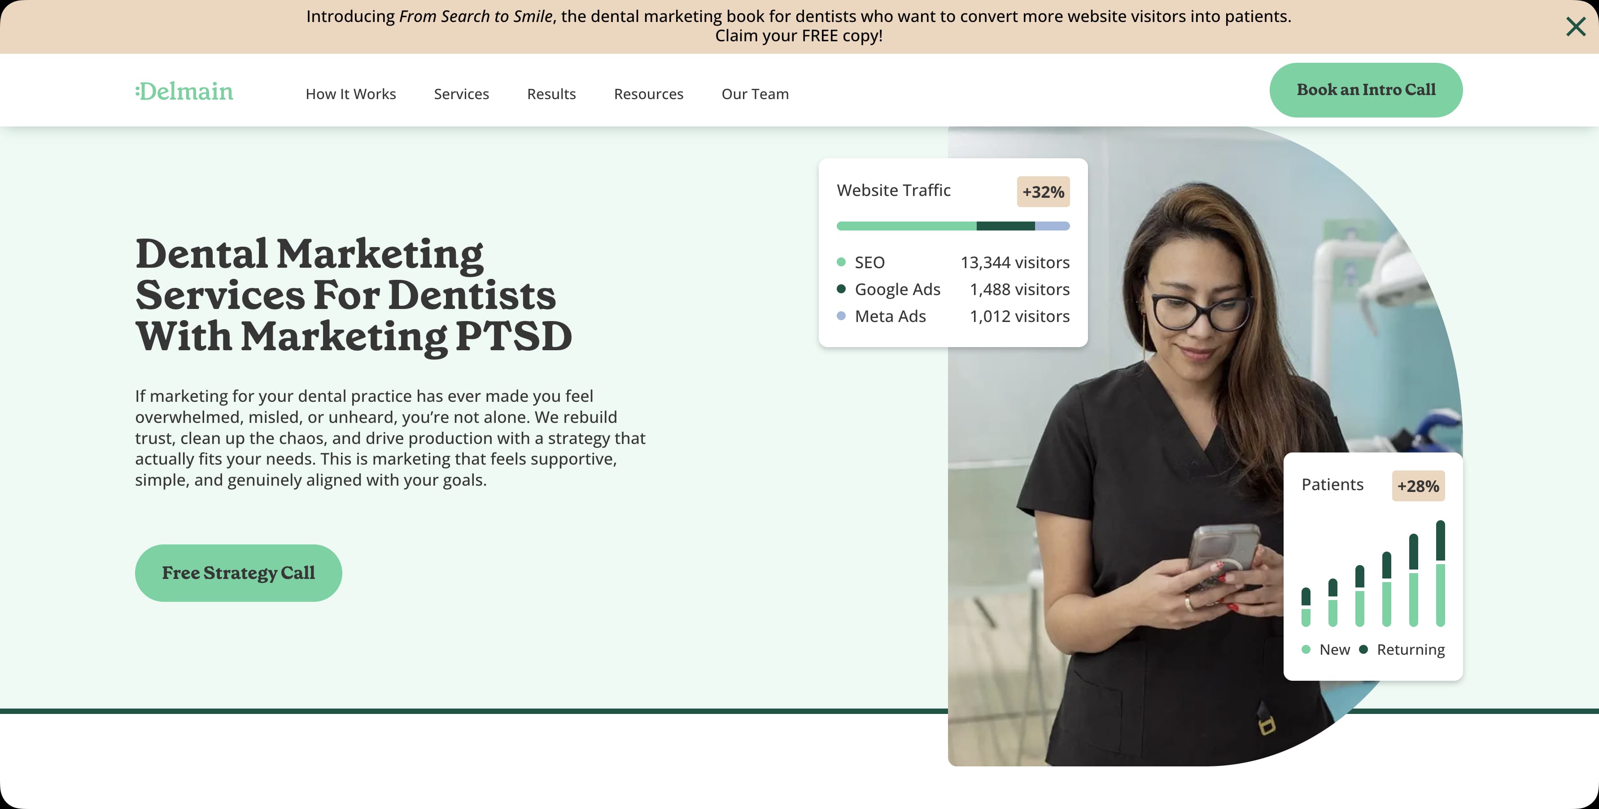Open the How It Works menu

351,94
